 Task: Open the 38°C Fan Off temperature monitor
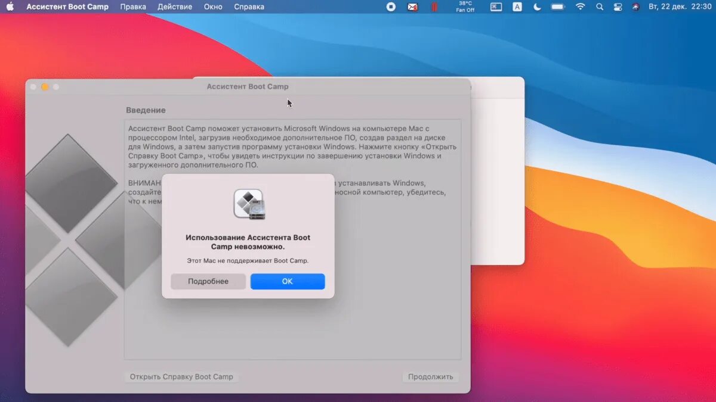(x=465, y=7)
